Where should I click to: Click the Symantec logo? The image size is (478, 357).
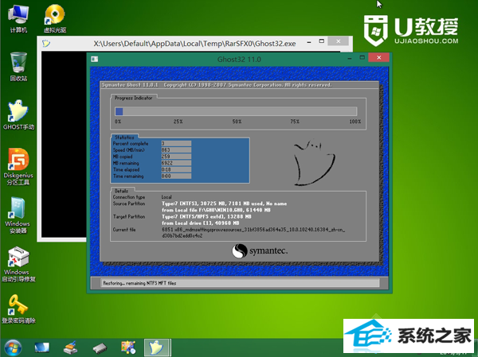260,251
